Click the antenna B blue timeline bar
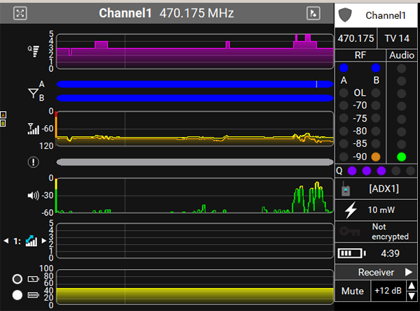This screenshot has width=420, height=311. 195,98
